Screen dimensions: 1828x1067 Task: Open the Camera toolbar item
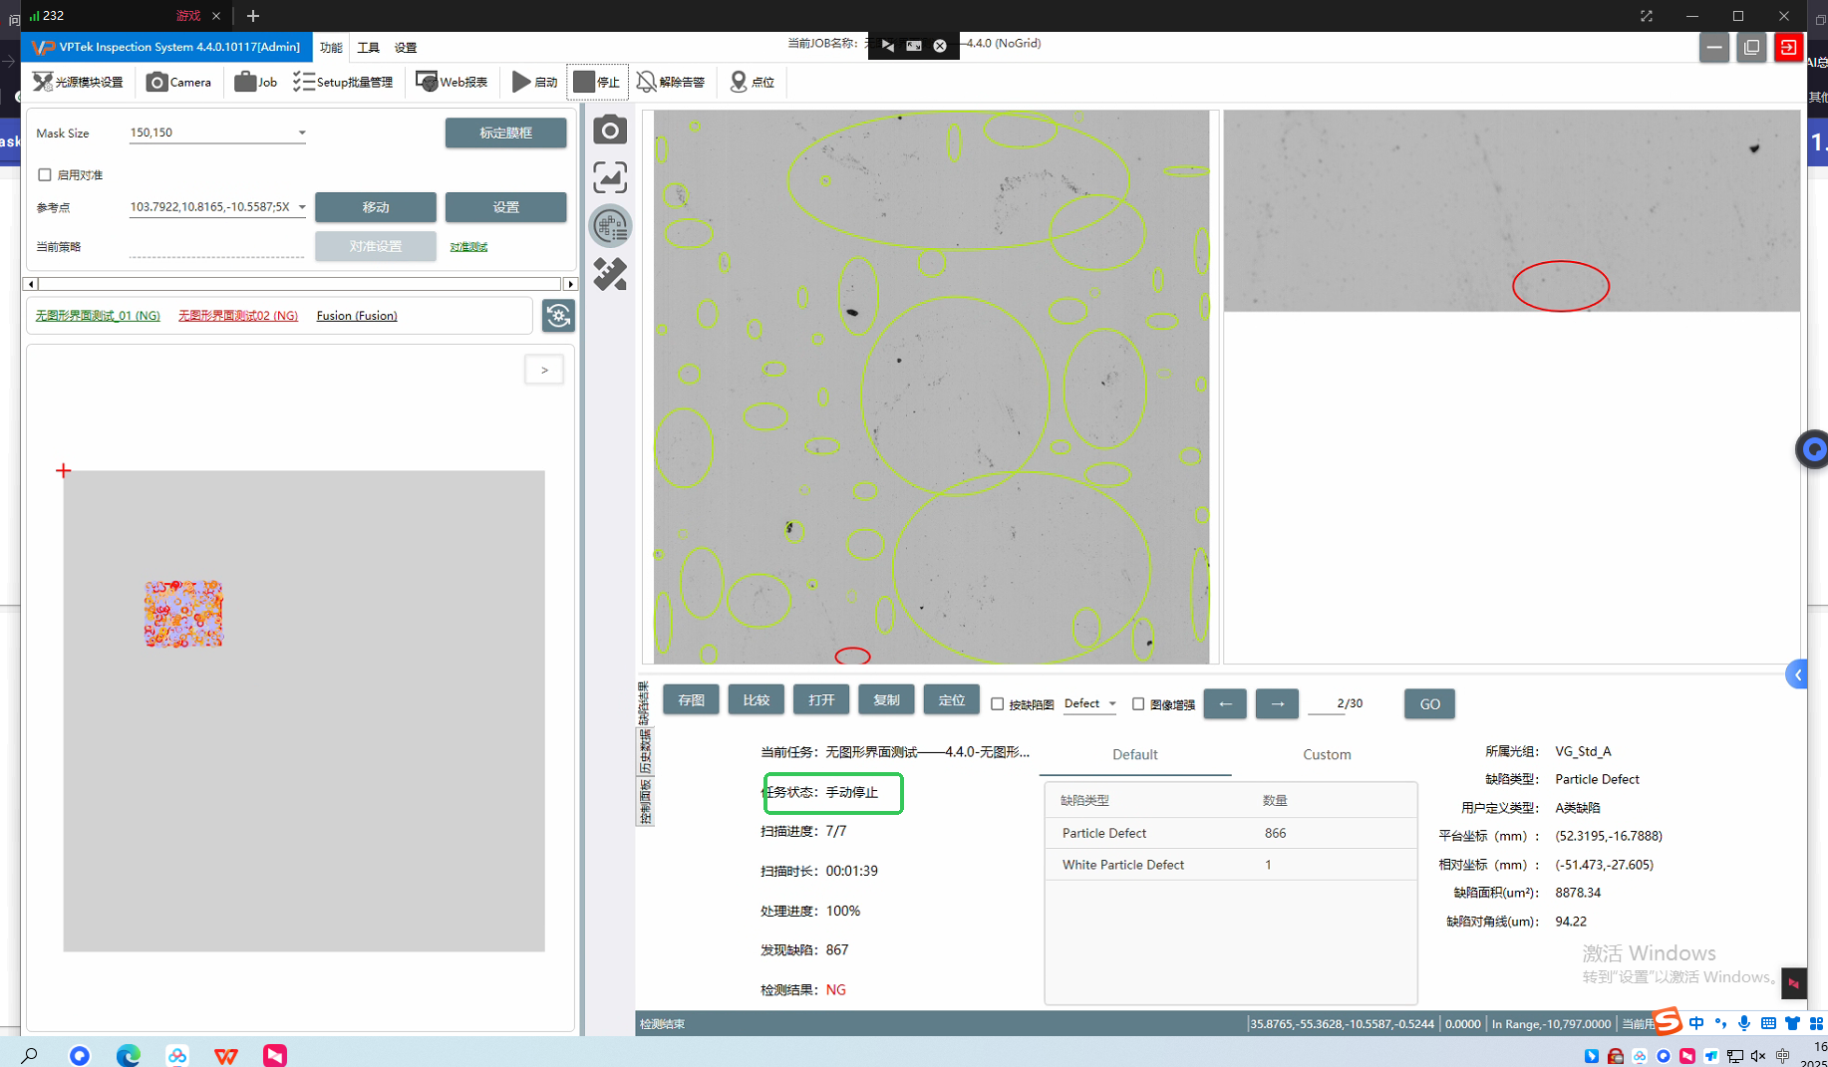click(x=178, y=82)
